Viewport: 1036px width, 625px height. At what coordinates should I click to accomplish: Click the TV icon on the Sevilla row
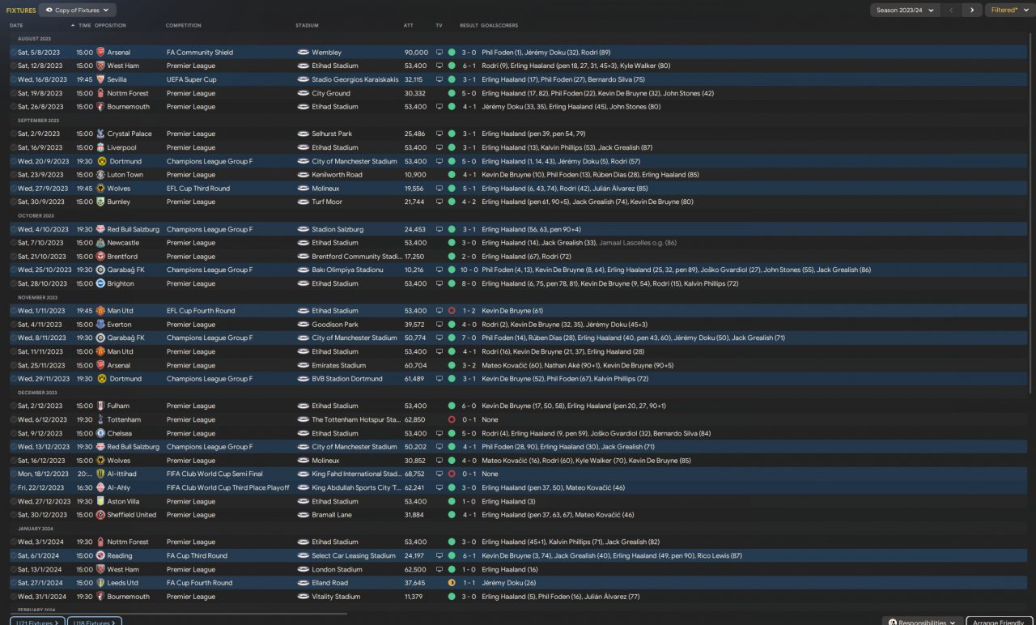pyautogui.click(x=439, y=79)
